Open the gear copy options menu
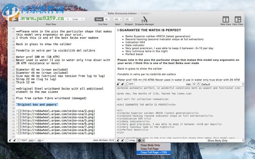 [141, 141]
